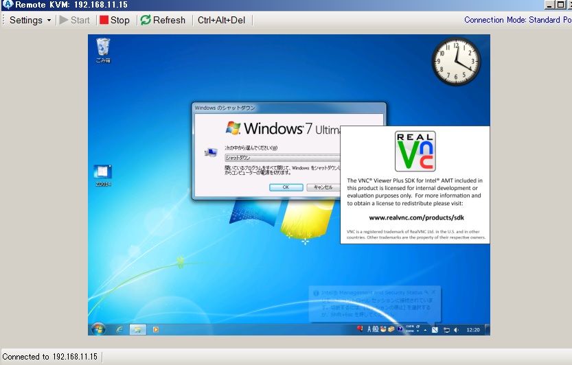The width and height of the screenshot is (572, 365).
Task: Click the computer icon in shutdown dialog
Action: point(211,152)
